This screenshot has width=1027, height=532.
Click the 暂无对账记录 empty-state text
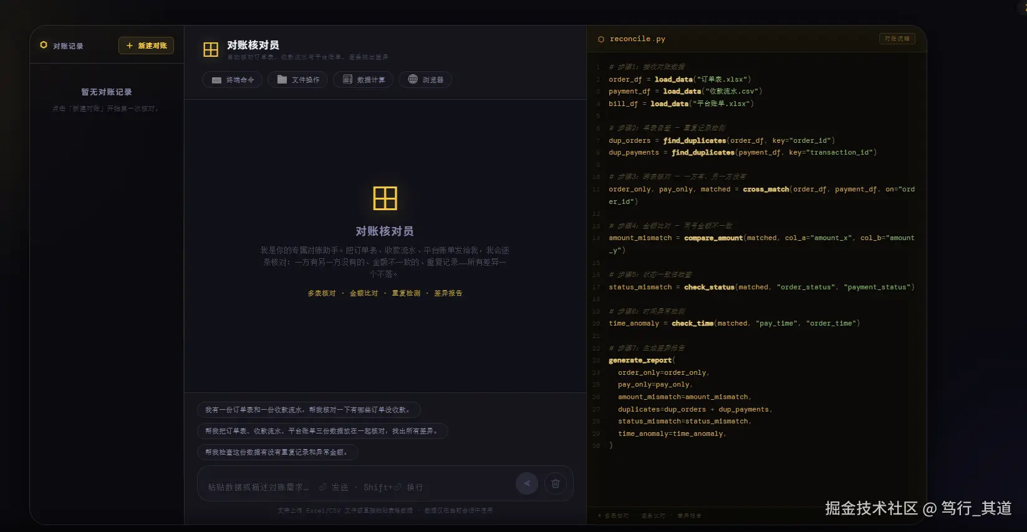(x=107, y=92)
